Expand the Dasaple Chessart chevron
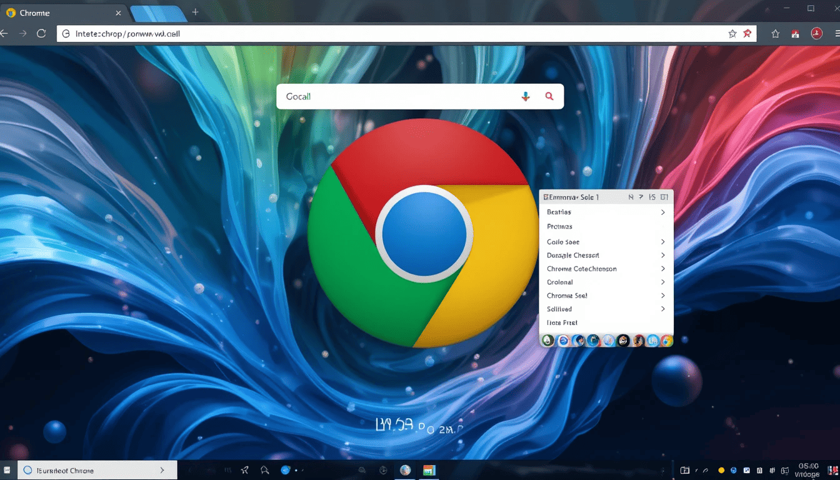840x480 pixels. (x=662, y=255)
